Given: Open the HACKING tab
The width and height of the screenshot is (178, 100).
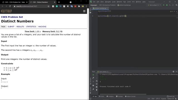Looking at the screenshot, I should (42, 27).
